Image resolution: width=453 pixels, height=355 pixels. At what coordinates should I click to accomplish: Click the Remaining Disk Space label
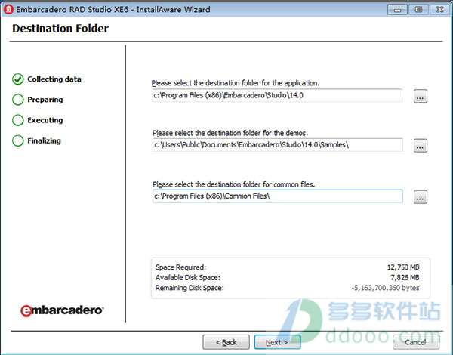click(190, 288)
